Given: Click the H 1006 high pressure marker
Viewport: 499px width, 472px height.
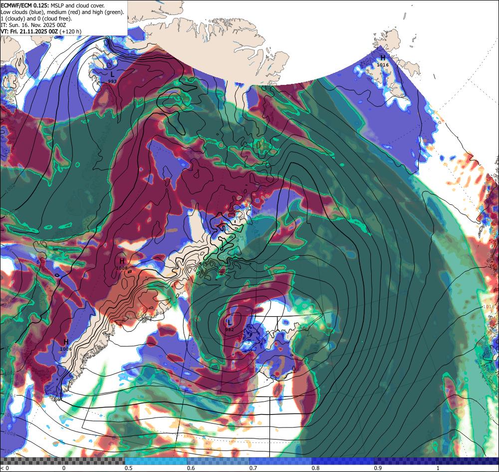Looking at the screenshot, I should pyautogui.click(x=66, y=345).
